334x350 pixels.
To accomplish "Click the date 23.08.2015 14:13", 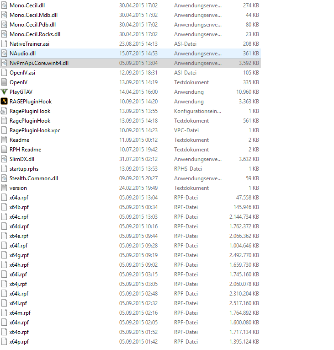I will pyautogui.click(x=138, y=44).
